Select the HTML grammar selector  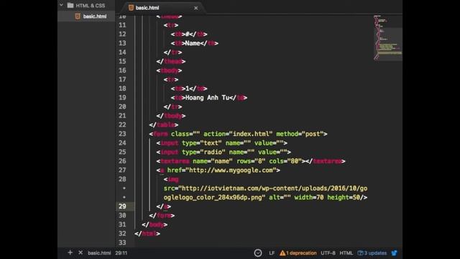click(346, 253)
